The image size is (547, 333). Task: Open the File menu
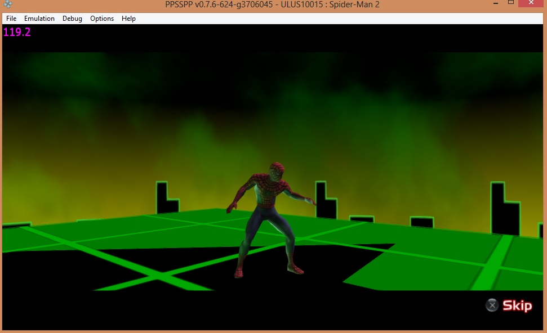[x=11, y=19]
